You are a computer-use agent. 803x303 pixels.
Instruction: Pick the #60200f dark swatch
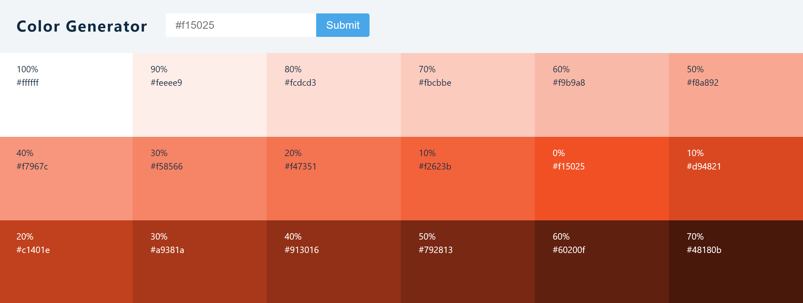pyautogui.click(x=602, y=262)
